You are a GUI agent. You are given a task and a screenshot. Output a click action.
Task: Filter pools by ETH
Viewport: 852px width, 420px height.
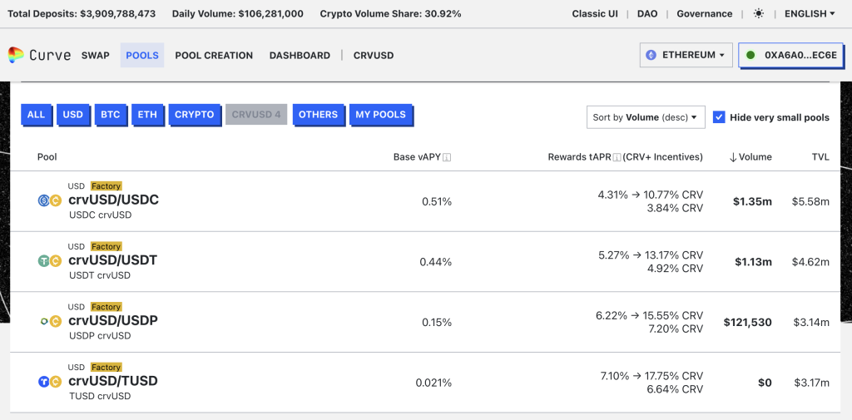147,115
